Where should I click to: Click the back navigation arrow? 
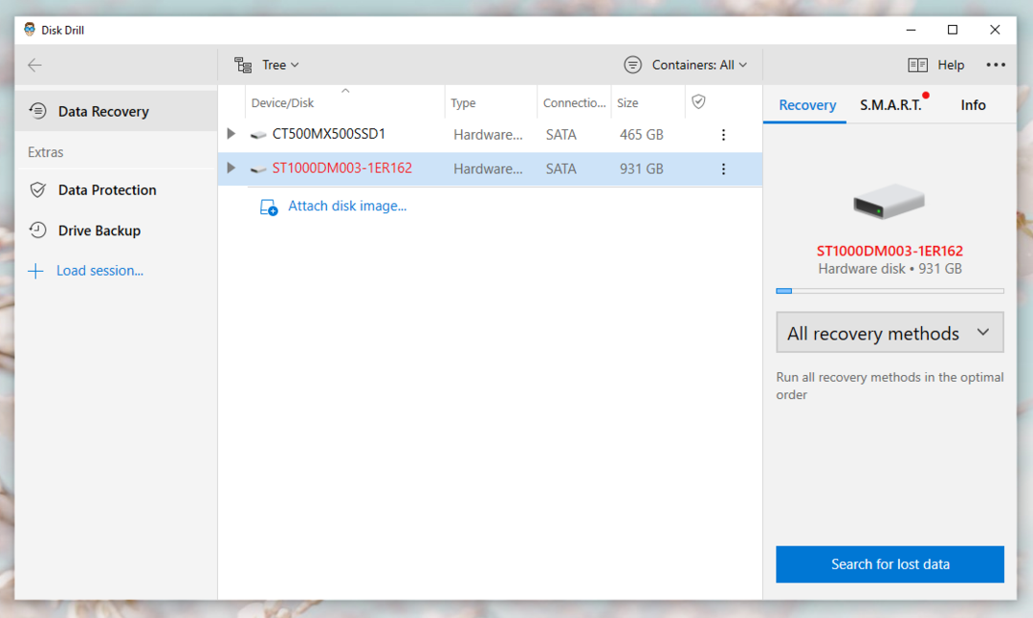34,64
